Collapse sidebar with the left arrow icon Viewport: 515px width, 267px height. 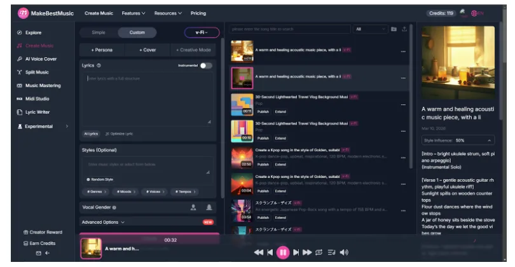coord(47,253)
